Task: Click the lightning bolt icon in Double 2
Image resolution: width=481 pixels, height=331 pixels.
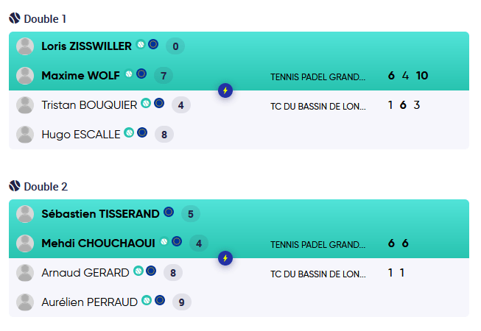Action: point(226,258)
